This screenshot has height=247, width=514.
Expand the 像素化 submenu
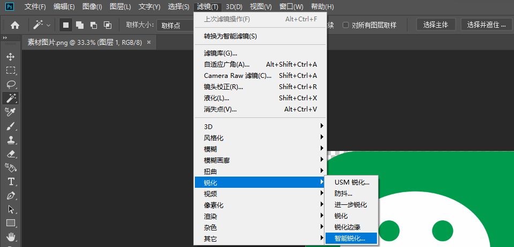[260, 205]
